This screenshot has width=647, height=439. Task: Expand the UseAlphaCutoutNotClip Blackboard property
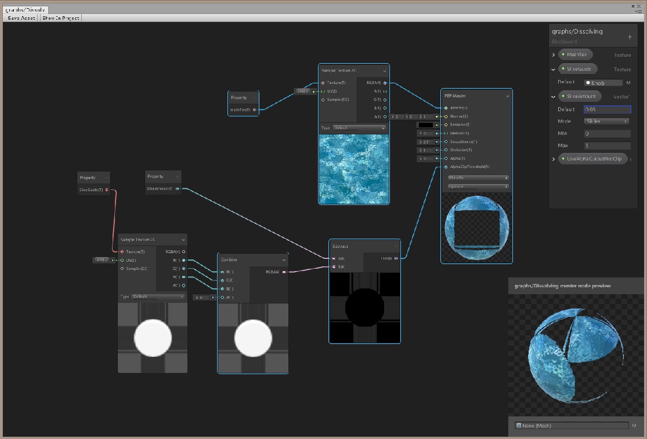[552, 159]
